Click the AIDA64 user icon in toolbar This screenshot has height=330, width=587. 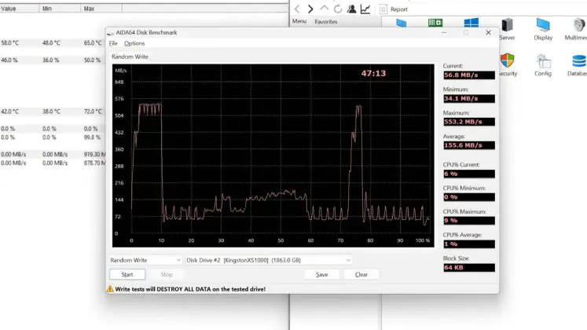(x=351, y=9)
